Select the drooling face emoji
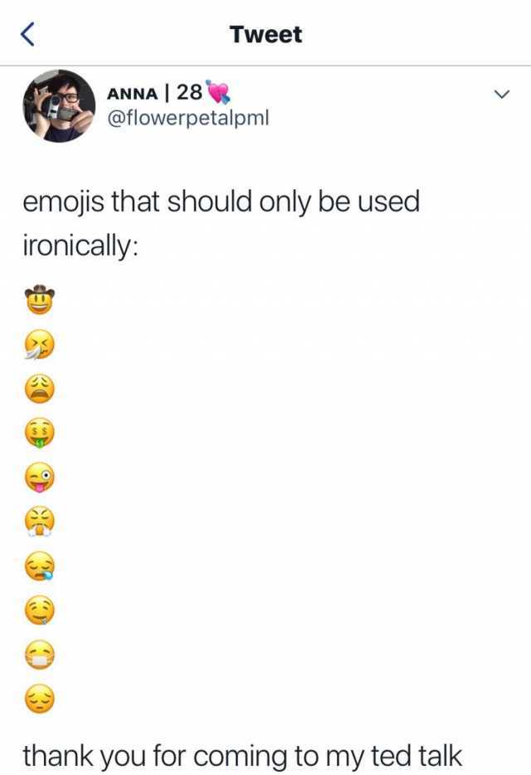This screenshot has width=531, height=775. 40,612
